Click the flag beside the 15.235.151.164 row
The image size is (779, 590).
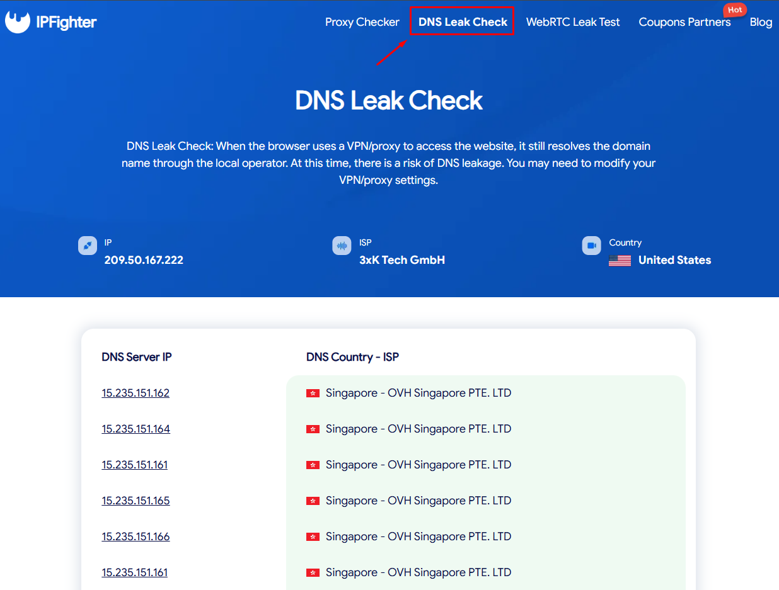point(313,429)
